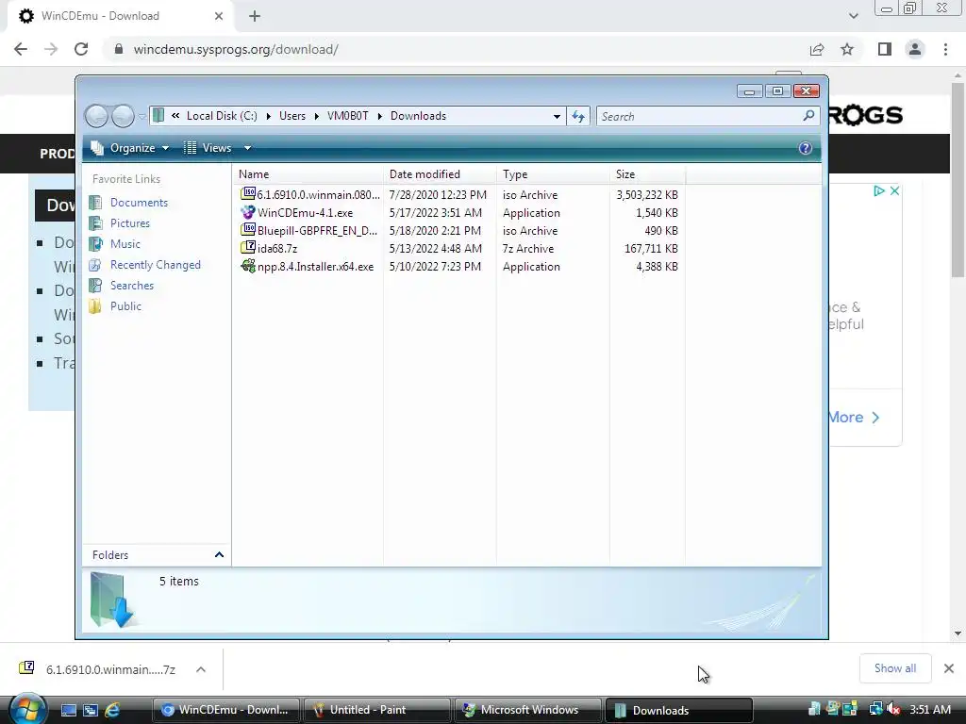Switch to Microsoft Windows taskbar button
This screenshot has width=966, height=724.
tap(528, 710)
